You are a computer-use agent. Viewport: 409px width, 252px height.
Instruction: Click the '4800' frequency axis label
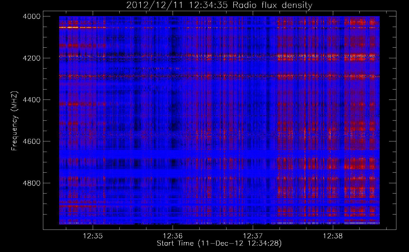(32, 183)
